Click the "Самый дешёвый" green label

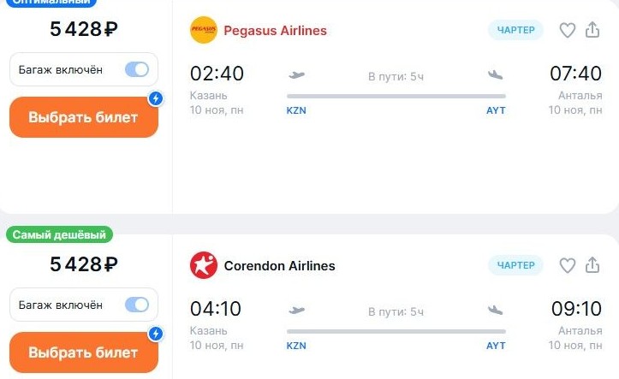point(60,234)
